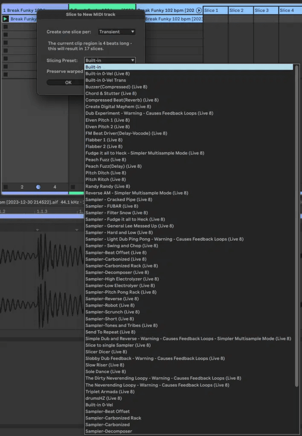Pick Sampler-Tones and Tribes (Live 8)
This screenshot has height=436, width=302.
coord(189,325)
